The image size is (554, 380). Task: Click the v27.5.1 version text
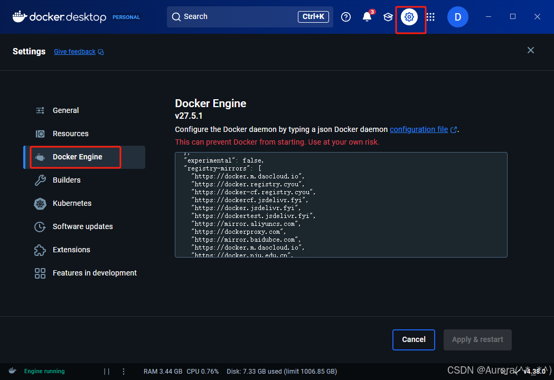pyautogui.click(x=189, y=116)
